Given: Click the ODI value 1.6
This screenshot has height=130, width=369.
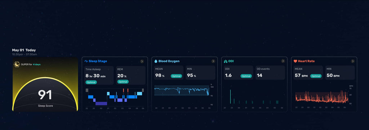Looking at the screenshot, I should [228, 76].
